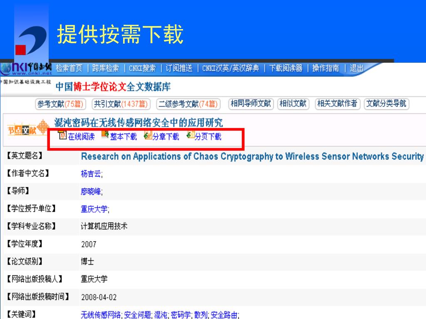The width and height of the screenshot is (426, 319).
Task: Click the 网络出版投稿人 value 重庆大学
Action: pos(94,279)
